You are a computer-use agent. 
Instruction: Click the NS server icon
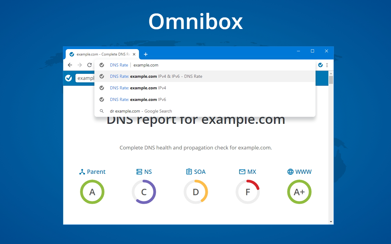click(139, 172)
